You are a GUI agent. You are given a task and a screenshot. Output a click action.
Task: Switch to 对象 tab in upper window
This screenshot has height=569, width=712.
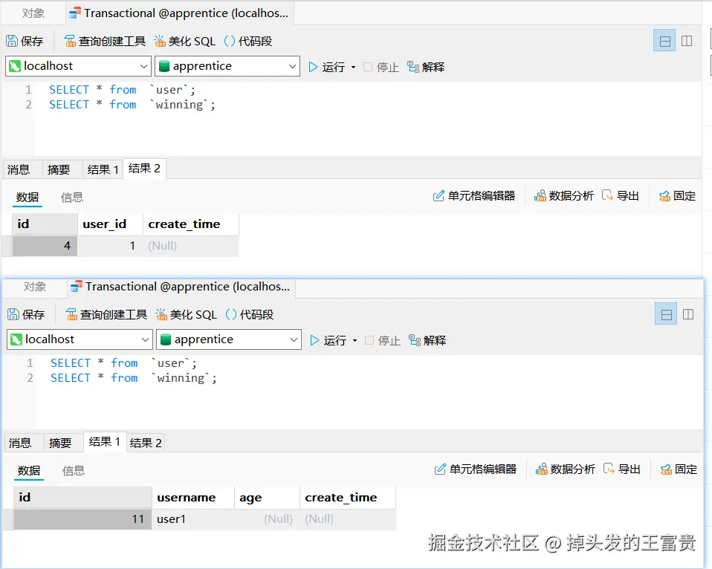coord(33,13)
